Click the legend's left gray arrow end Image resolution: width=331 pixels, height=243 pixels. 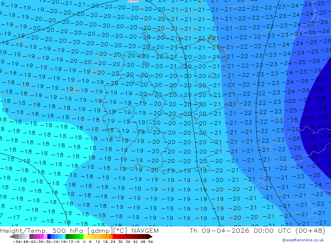pyautogui.click(x=12, y=236)
